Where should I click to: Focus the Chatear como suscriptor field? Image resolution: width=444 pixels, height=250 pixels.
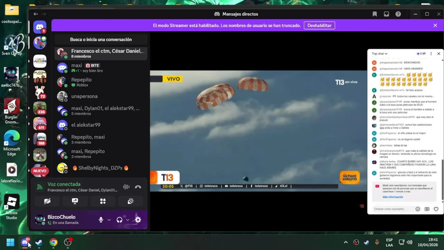393,209
